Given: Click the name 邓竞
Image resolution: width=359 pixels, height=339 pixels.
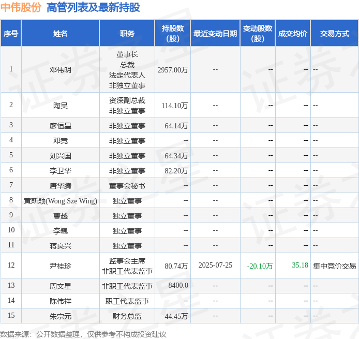Looking at the screenshot, I should point(61,140).
